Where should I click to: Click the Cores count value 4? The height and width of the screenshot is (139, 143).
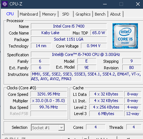(96, 127)
